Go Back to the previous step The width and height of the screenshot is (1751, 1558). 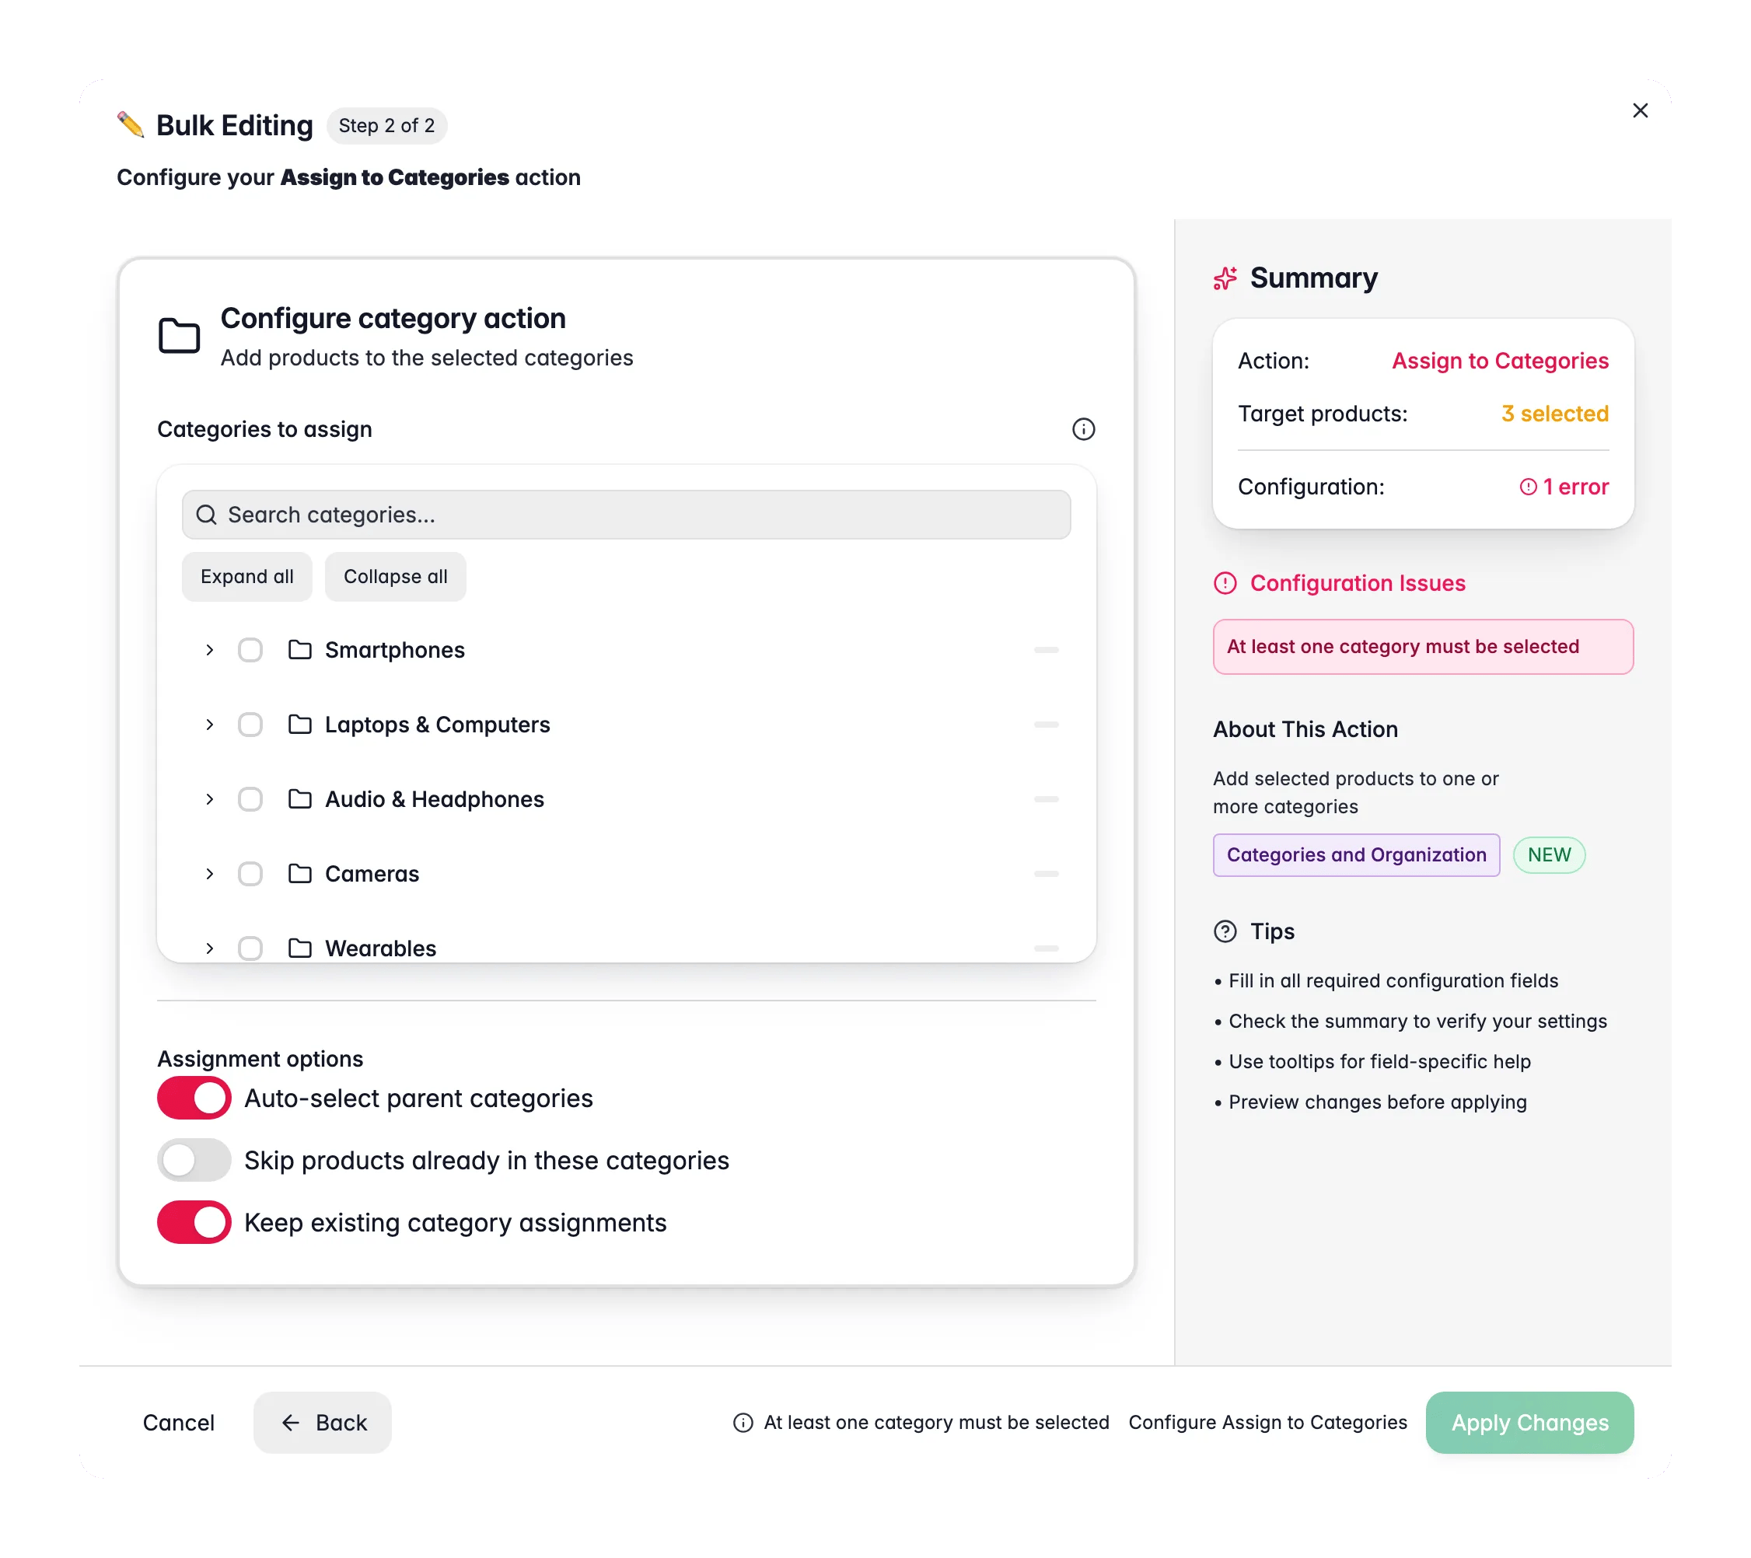click(x=322, y=1423)
